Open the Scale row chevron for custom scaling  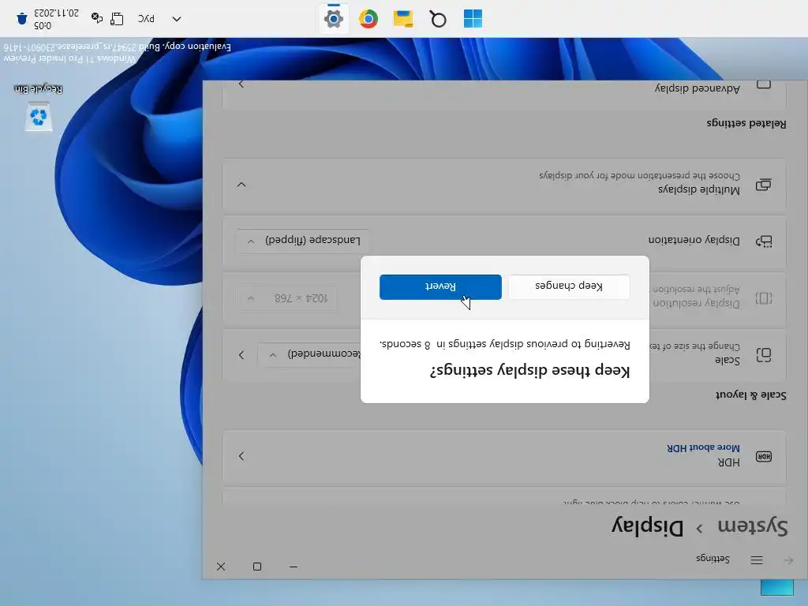241,355
